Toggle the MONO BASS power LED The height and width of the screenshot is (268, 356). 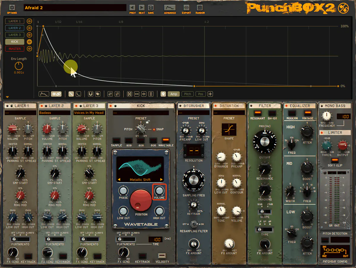(322, 106)
